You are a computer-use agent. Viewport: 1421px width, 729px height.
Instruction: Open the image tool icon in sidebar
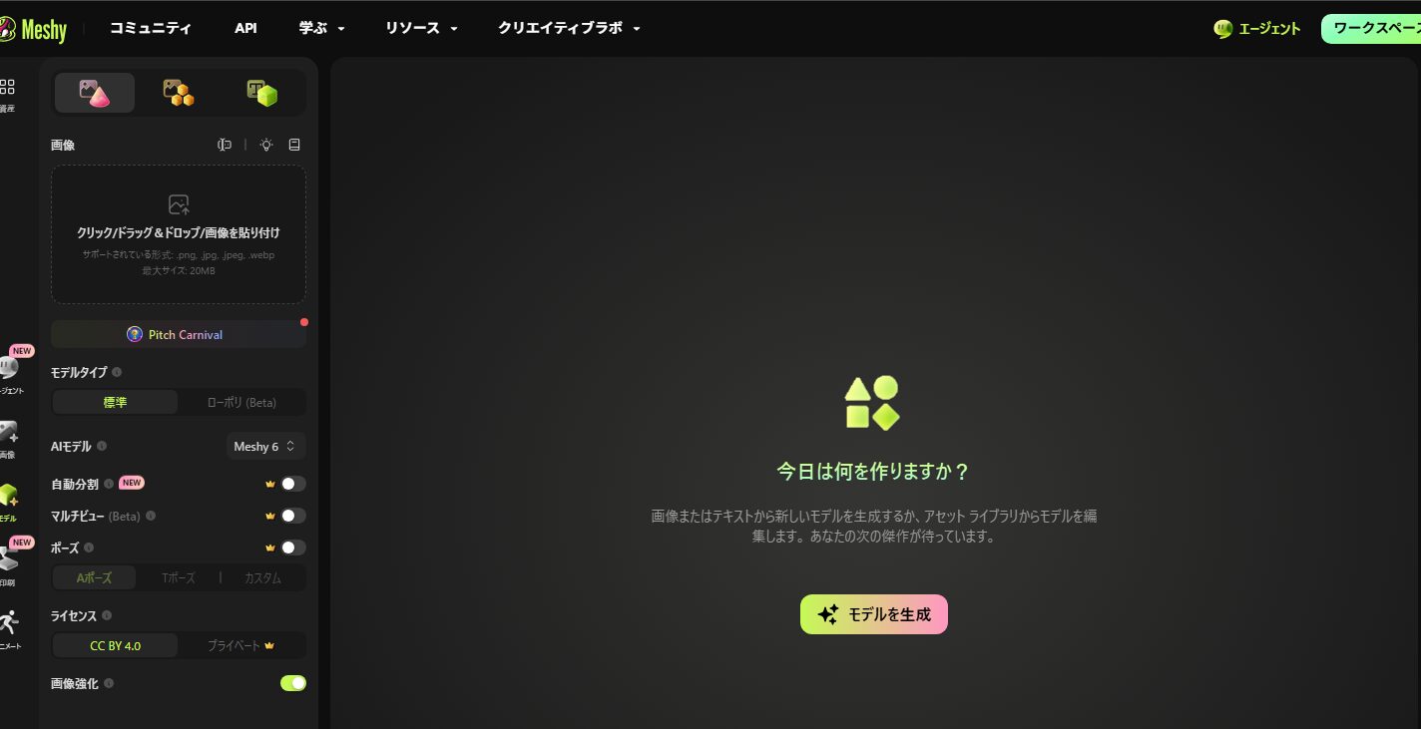click(8, 432)
